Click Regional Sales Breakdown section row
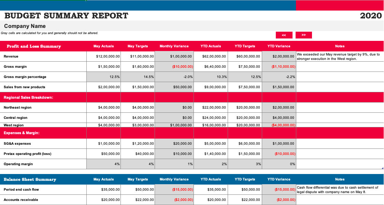 point(192,97)
